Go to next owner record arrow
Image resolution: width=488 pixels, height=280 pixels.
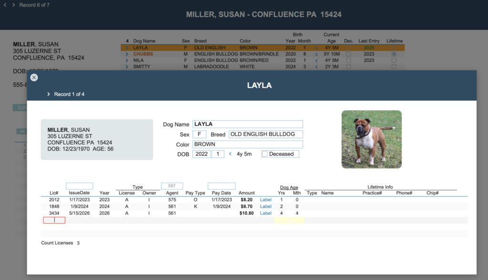pos(13,5)
